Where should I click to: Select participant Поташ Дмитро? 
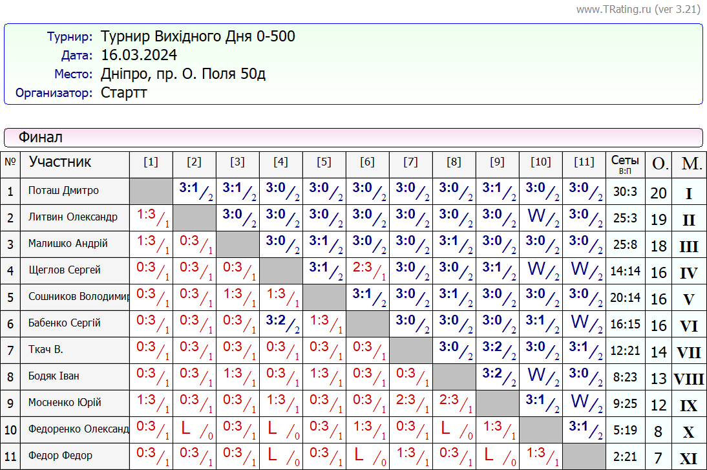[x=63, y=191]
